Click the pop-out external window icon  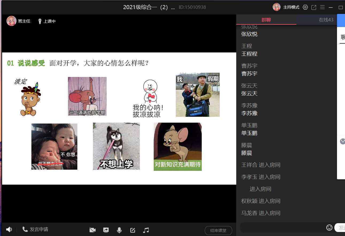(314, 7)
